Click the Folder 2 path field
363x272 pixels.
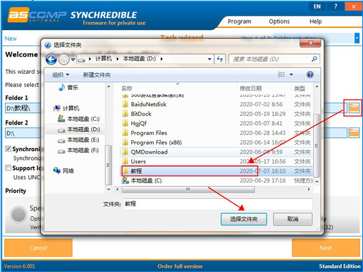pos(23,133)
